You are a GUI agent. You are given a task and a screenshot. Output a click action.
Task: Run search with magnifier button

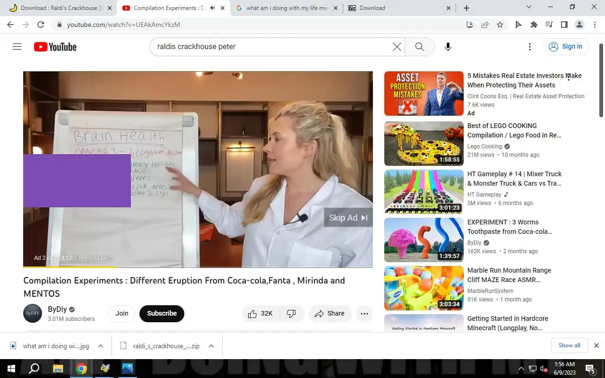tap(419, 47)
